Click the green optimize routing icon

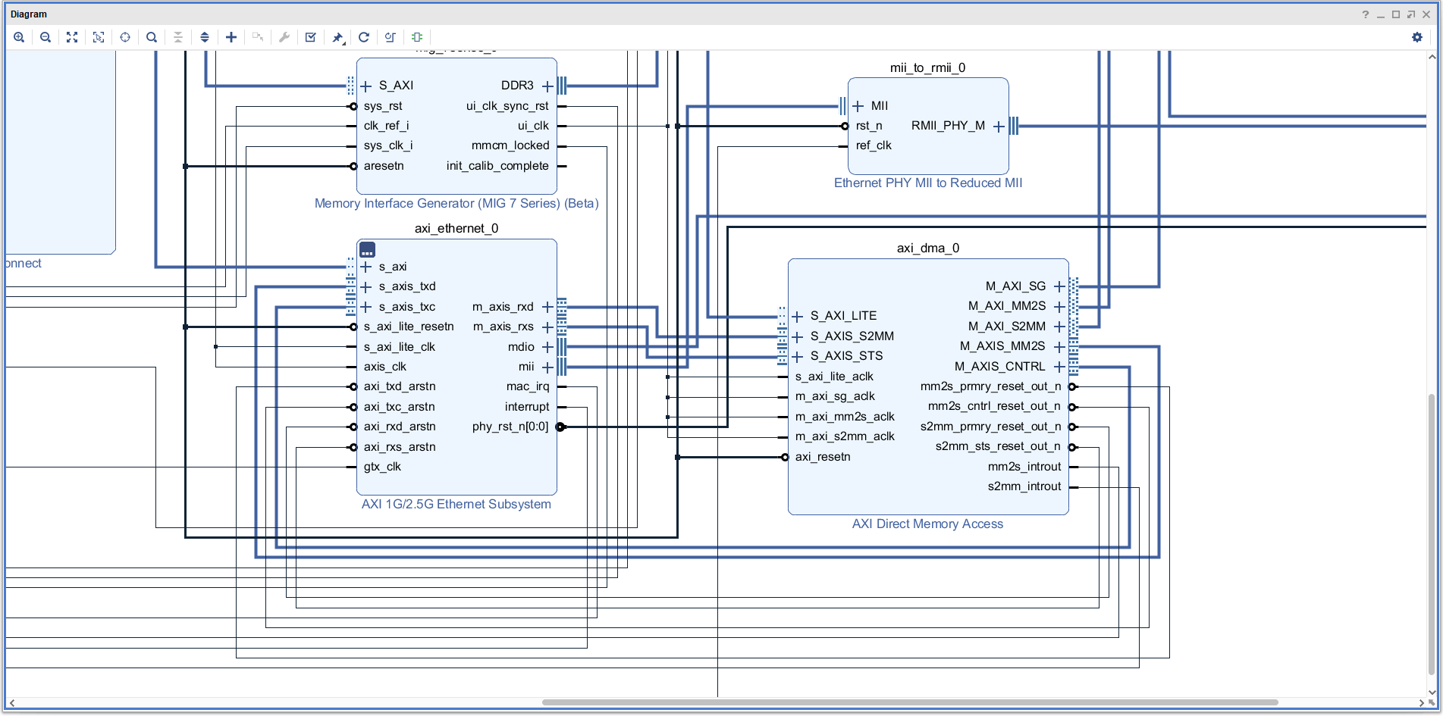(417, 37)
